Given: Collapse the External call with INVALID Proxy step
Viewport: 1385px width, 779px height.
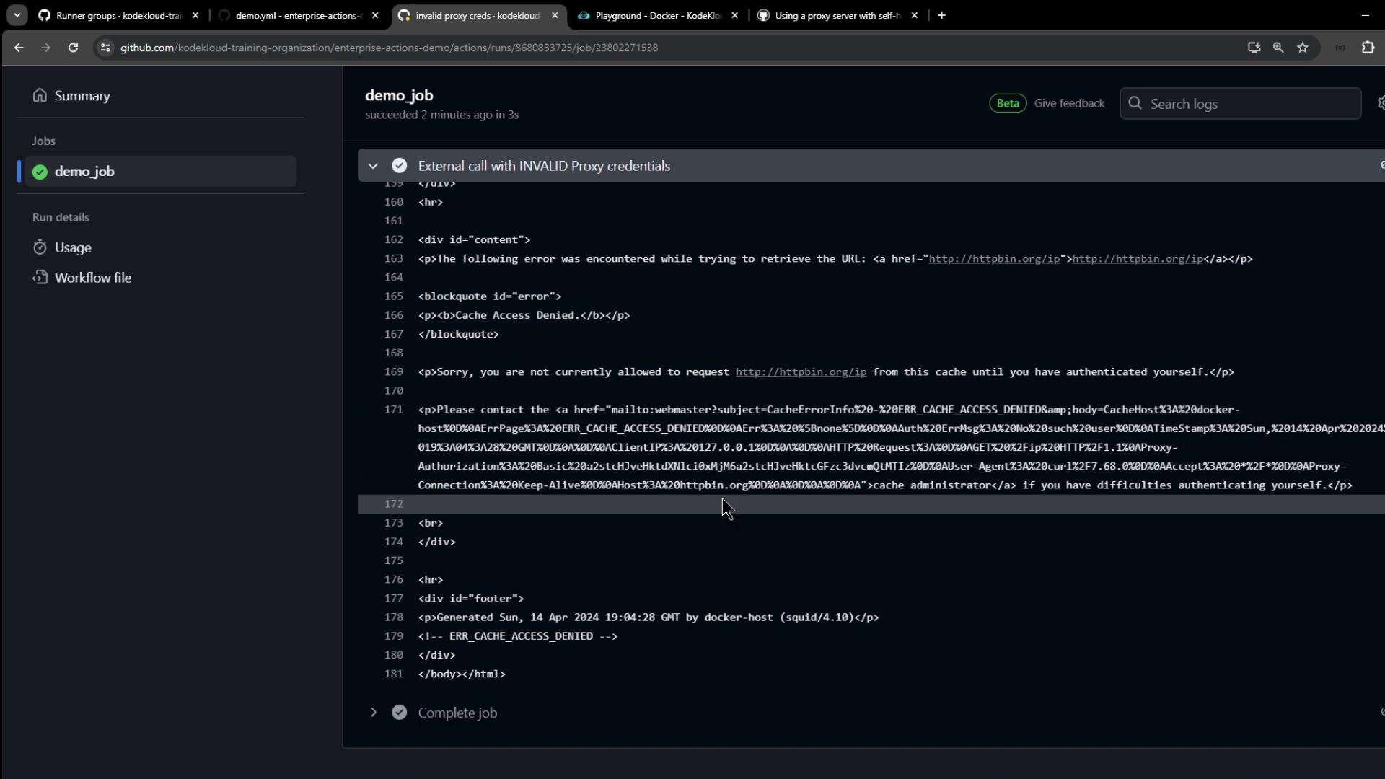Looking at the screenshot, I should [373, 166].
